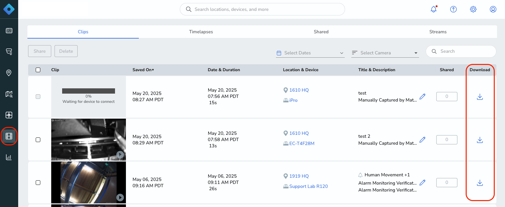Open the help question mark icon

(x=453, y=9)
